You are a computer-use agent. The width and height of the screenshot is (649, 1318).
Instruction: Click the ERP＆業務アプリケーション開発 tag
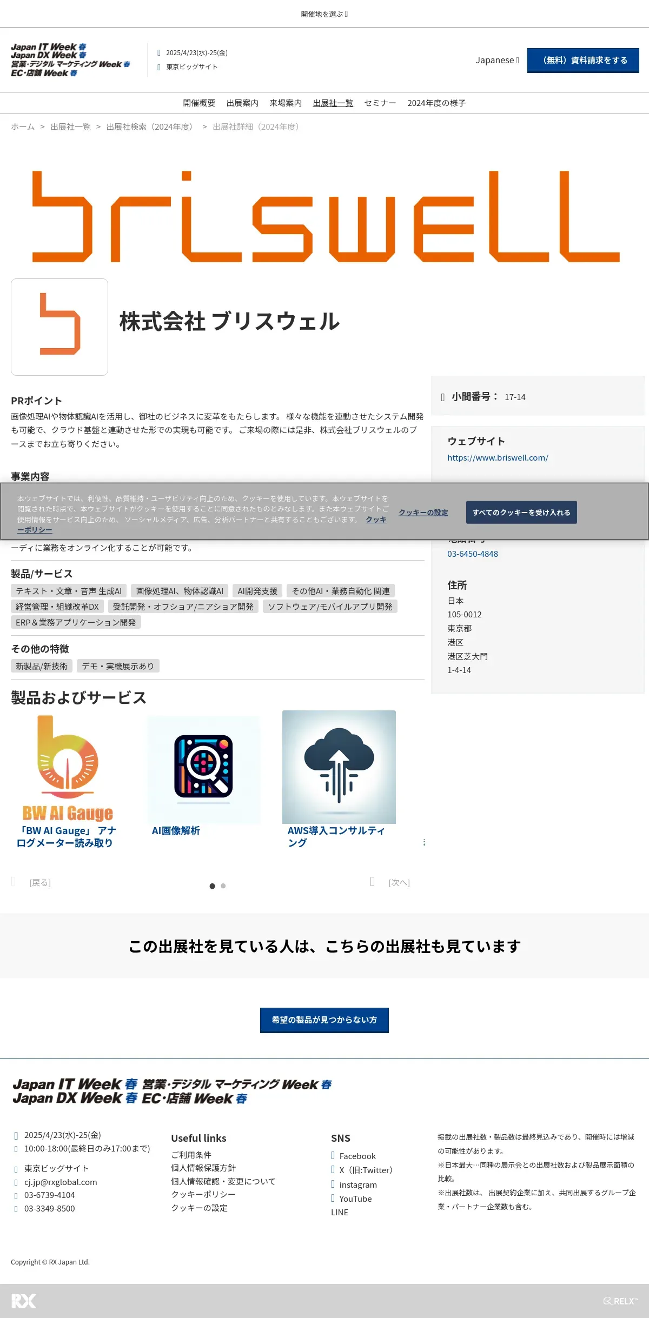[76, 622]
